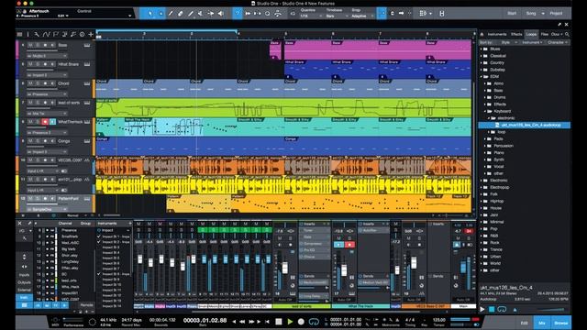
Task: Open the Start page button
Action: coord(512,14)
